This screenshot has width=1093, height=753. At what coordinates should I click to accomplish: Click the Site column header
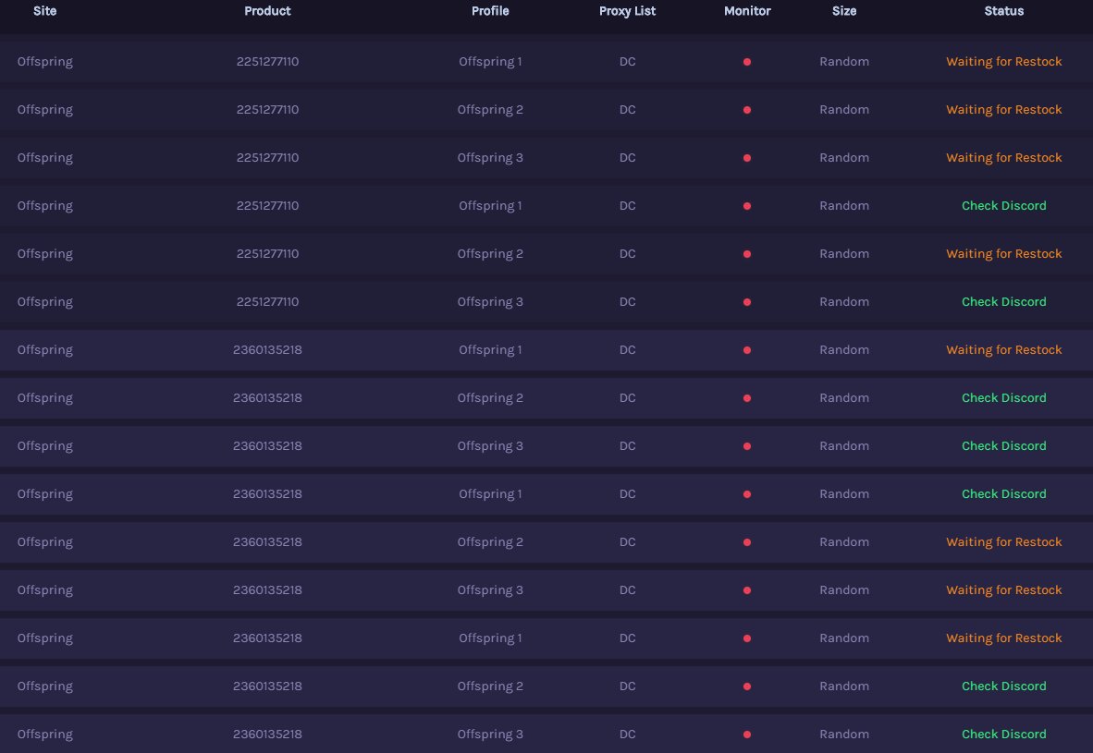(x=44, y=11)
